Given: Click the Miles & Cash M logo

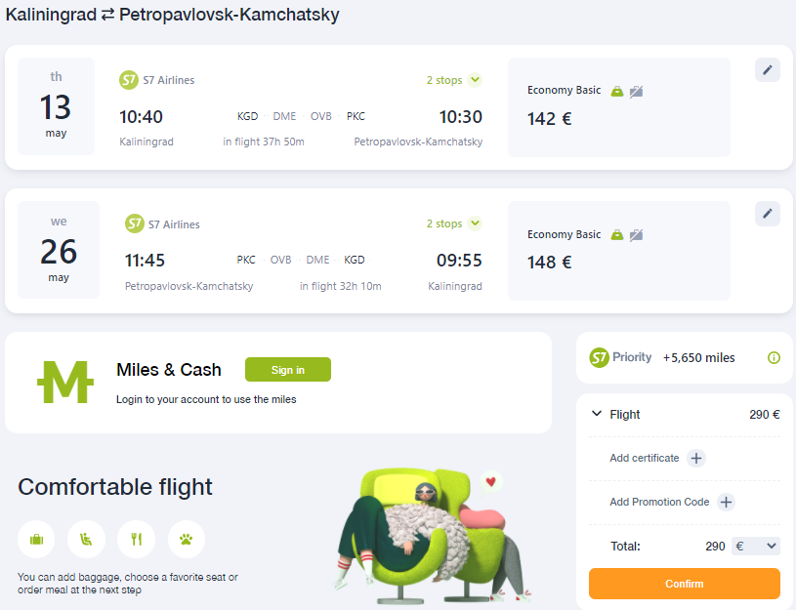Looking at the screenshot, I should tap(65, 383).
